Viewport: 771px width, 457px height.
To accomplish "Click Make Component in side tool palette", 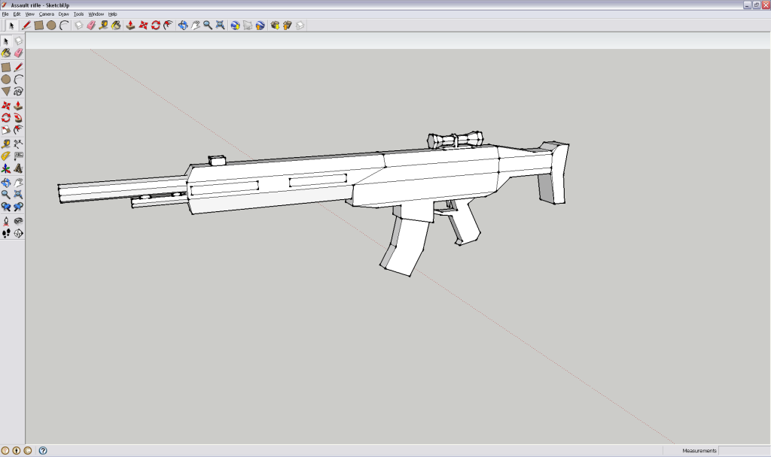I will click(18, 41).
